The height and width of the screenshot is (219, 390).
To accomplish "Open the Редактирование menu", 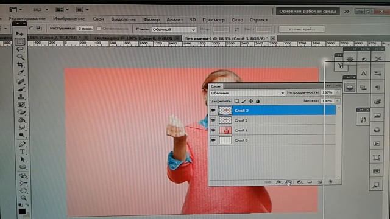I will click(27, 19).
